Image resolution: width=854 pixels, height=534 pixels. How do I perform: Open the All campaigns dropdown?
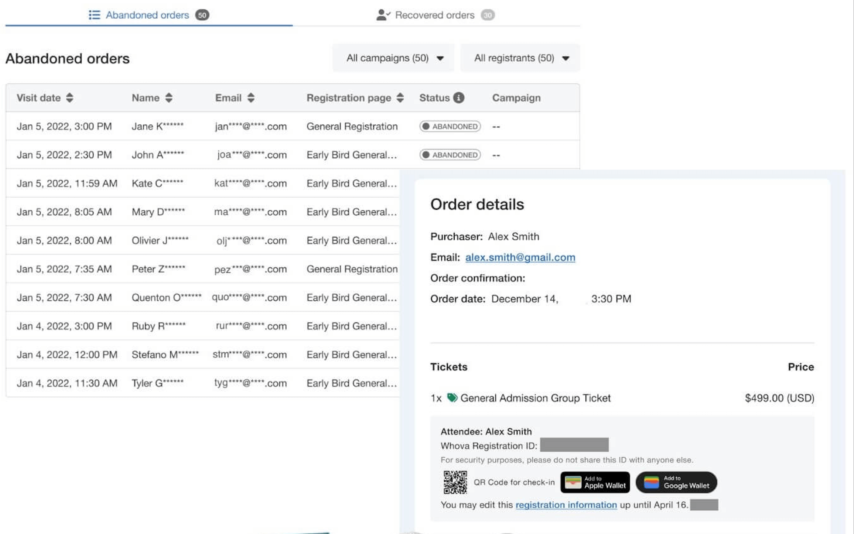point(393,58)
